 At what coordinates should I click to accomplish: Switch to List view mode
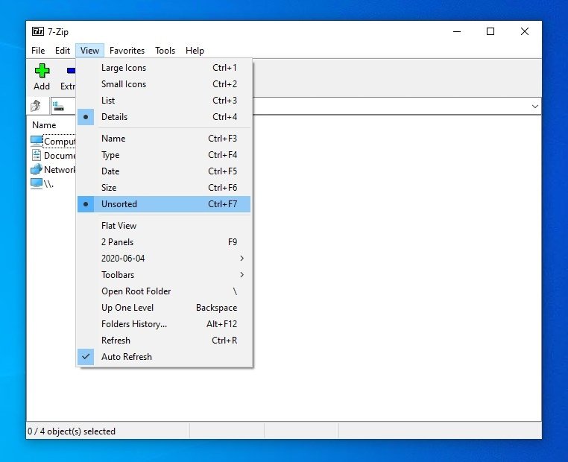point(164,101)
